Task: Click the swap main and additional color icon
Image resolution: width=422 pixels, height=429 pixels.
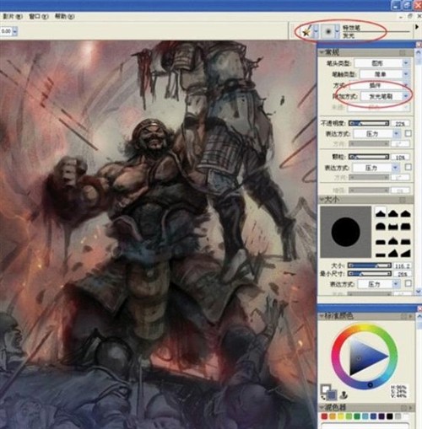Action: point(323,398)
